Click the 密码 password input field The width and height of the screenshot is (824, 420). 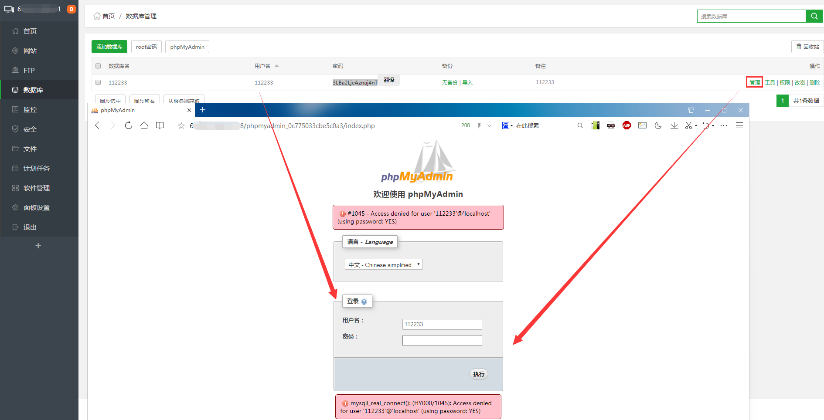click(442, 340)
